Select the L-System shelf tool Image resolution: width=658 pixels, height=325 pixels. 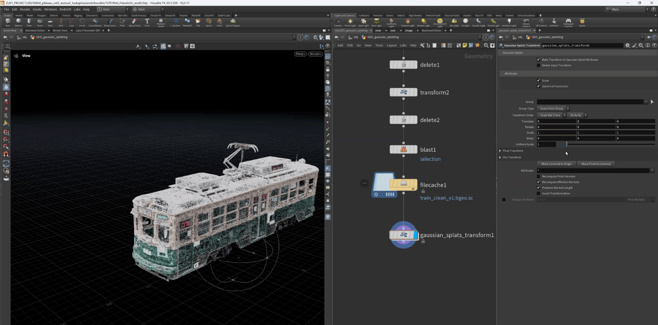pyautogui.click(x=175, y=22)
